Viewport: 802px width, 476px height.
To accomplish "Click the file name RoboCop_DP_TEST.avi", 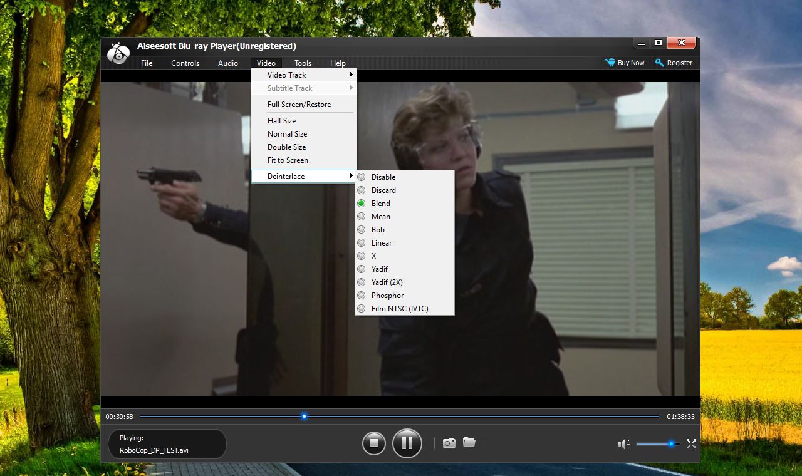I will click(x=154, y=450).
